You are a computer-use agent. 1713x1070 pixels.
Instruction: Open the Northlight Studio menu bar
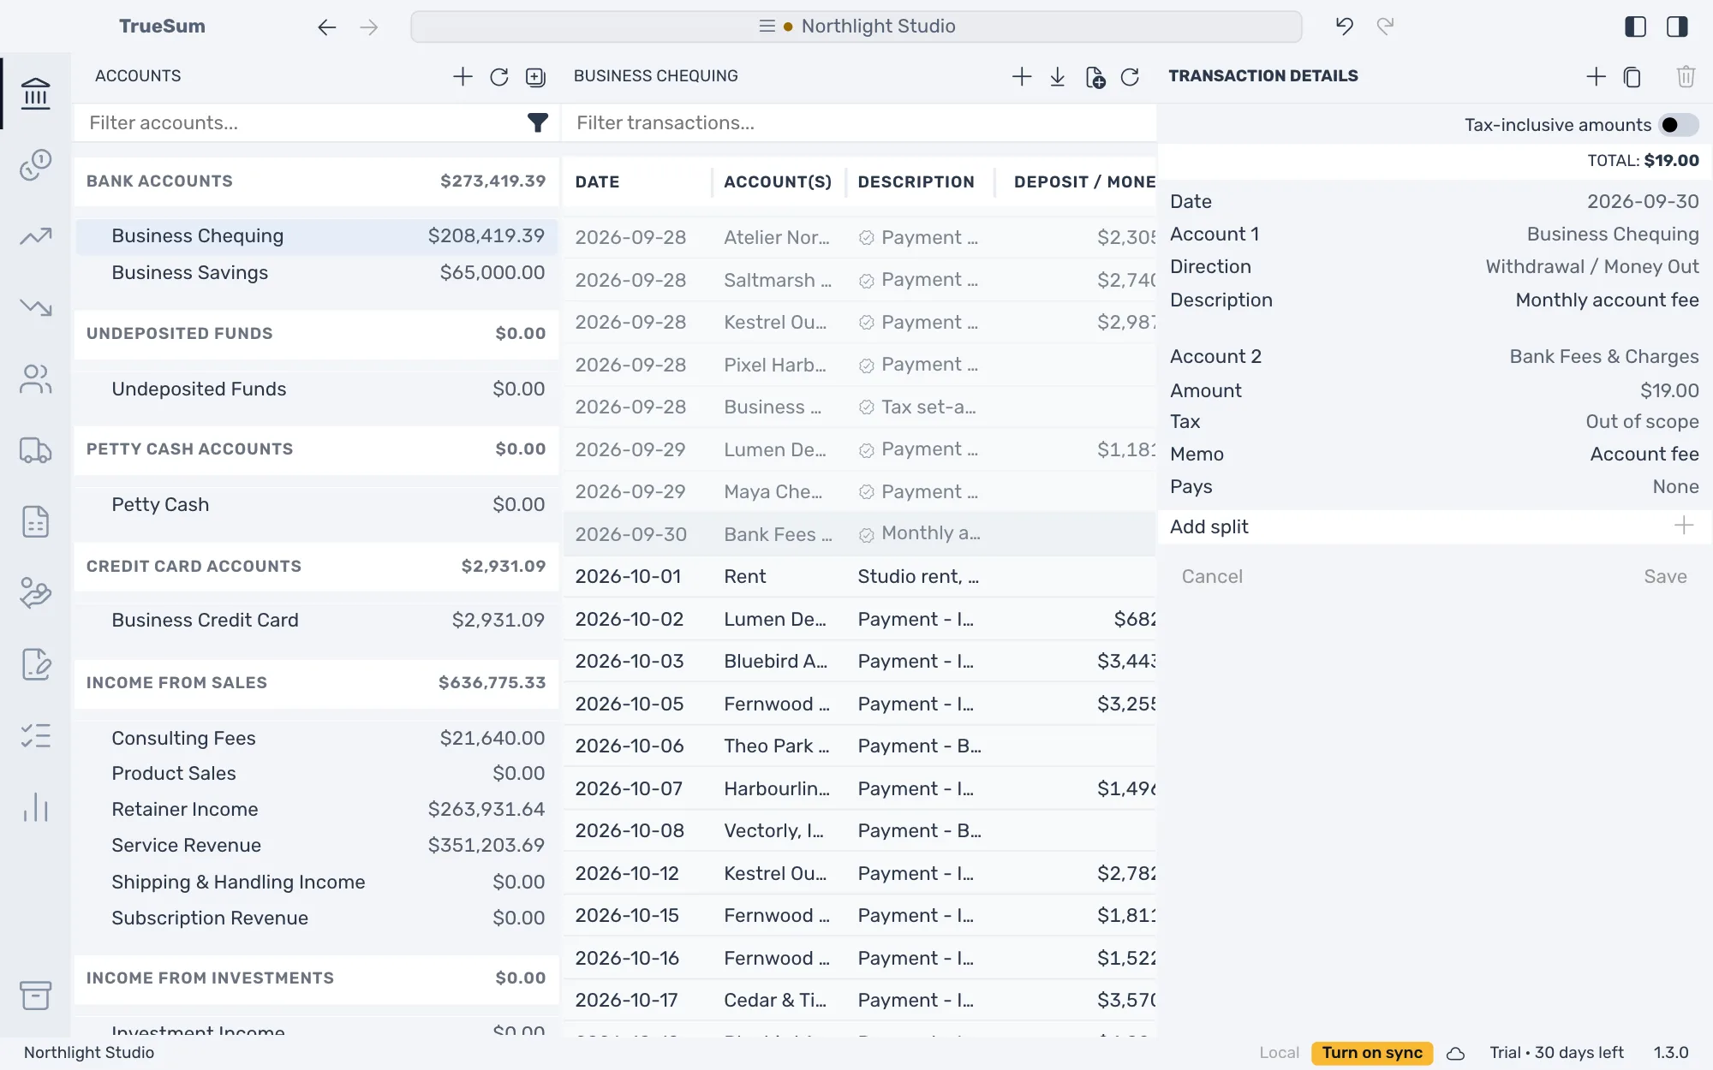856,27
